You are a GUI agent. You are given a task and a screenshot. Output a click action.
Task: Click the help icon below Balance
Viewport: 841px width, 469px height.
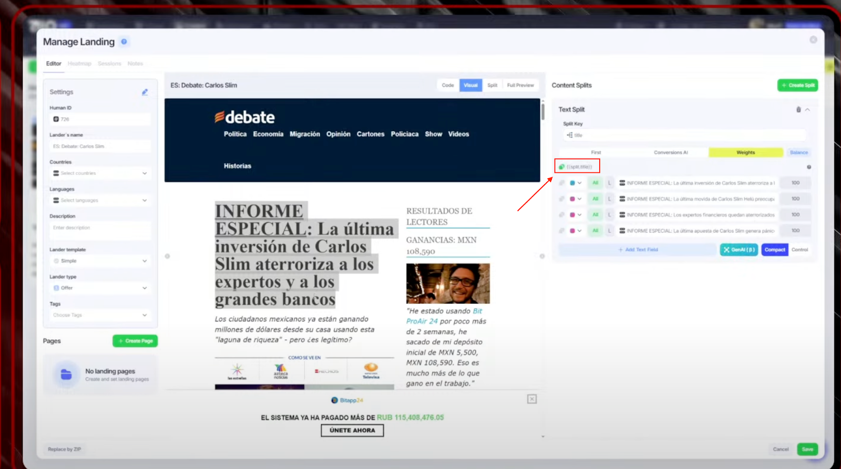[809, 167]
